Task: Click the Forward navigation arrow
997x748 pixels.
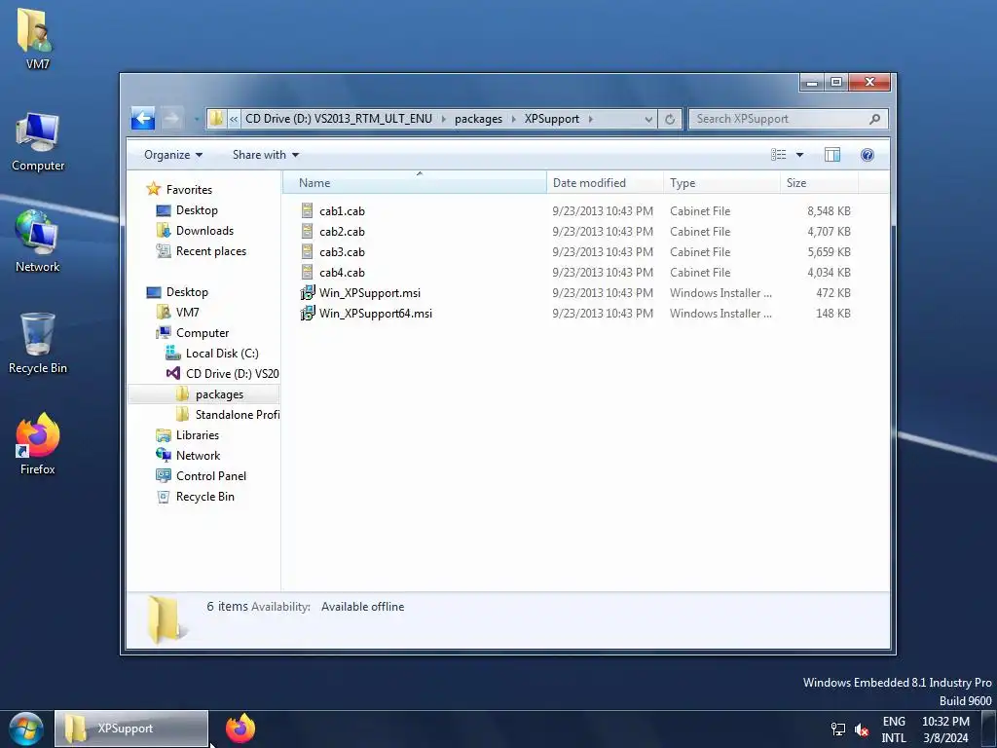Action: [x=171, y=118]
